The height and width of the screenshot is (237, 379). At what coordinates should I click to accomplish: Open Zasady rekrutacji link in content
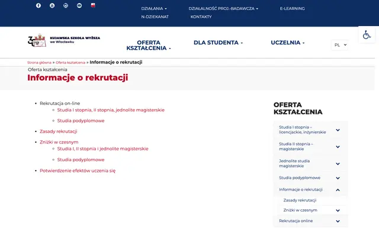tap(58, 132)
